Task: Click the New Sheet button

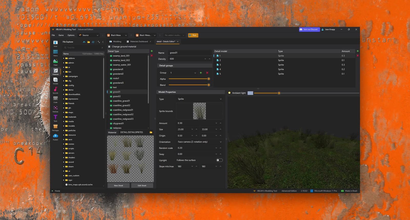Action: (118, 185)
